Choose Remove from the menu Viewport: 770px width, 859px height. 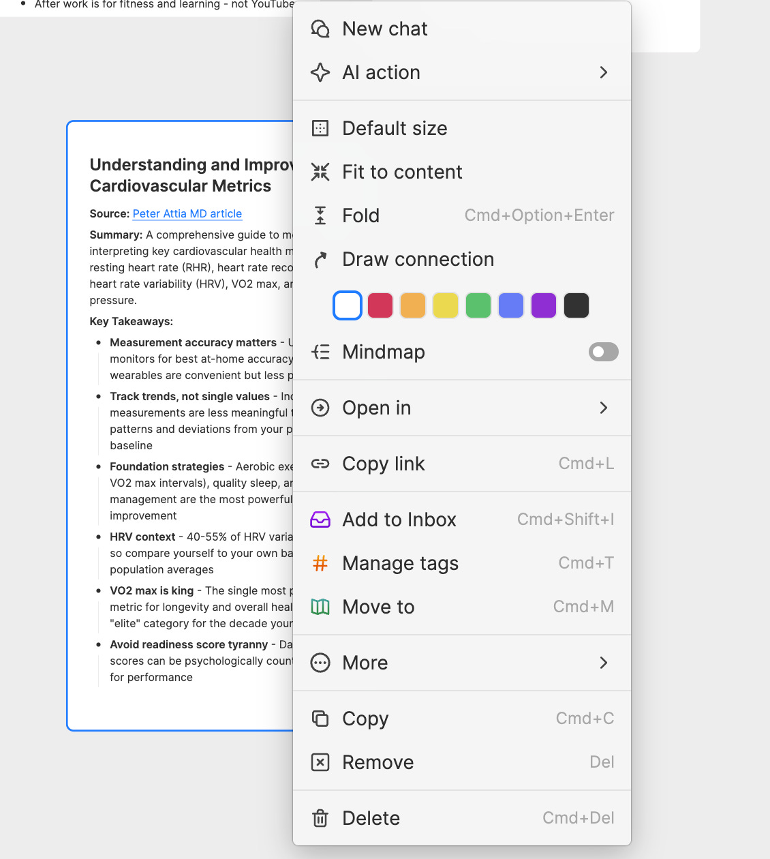[378, 762]
